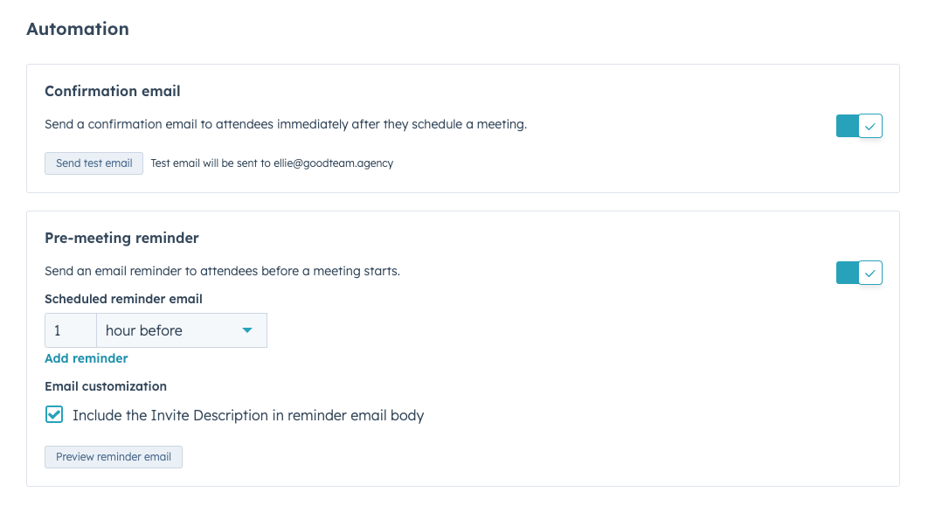Click the "Send a confirmation email to attendees" description

point(286,124)
